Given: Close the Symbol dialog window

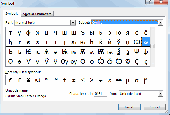Looking at the screenshot, I should click(x=161, y=2).
